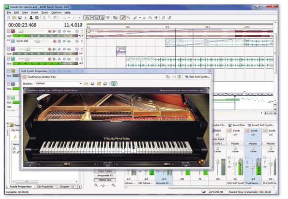
Task: Solo the fourth (teal) track
Action: (x=82, y=59)
